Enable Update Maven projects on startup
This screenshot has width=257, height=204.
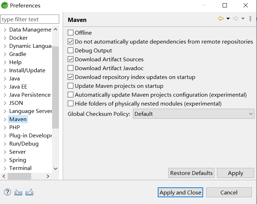[71, 86]
